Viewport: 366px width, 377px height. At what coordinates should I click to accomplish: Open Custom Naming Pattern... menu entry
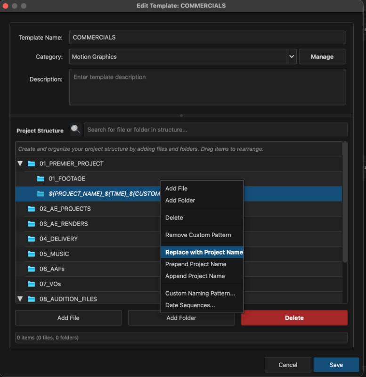pyautogui.click(x=202, y=293)
